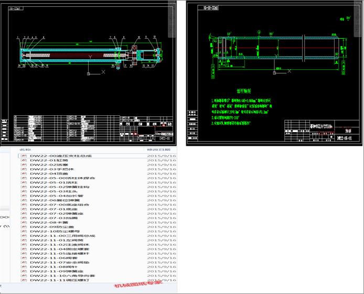This screenshot has height=294, width=364.
Task: Select the file name DW22-11-11调压螺钉
Action: point(59,280)
